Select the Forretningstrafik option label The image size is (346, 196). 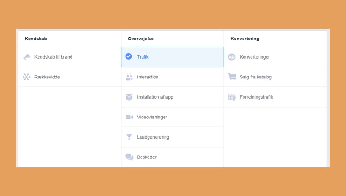click(x=256, y=97)
